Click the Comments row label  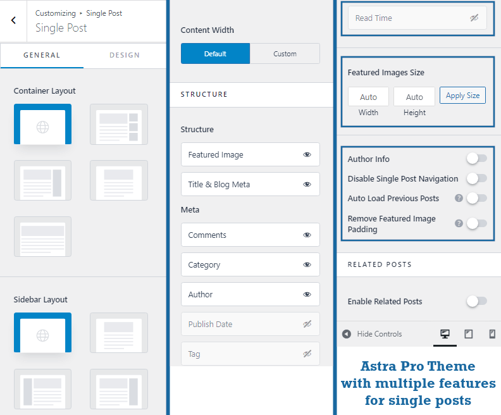(207, 235)
